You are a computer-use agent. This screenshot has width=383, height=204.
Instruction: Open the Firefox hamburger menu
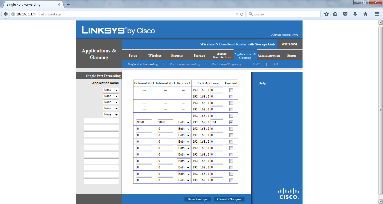tap(377, 14)
